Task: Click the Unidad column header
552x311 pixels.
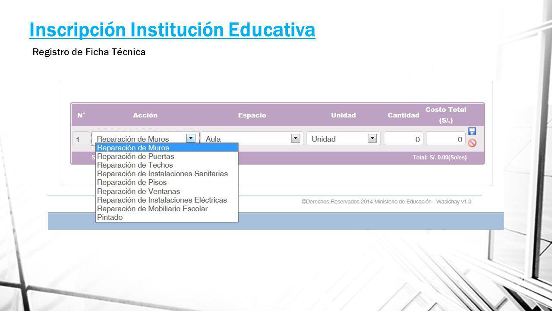Action: (343, 115)
